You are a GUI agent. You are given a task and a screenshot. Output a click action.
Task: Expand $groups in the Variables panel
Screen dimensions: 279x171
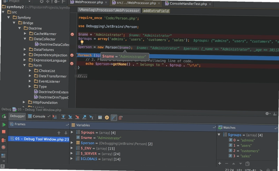72,132
